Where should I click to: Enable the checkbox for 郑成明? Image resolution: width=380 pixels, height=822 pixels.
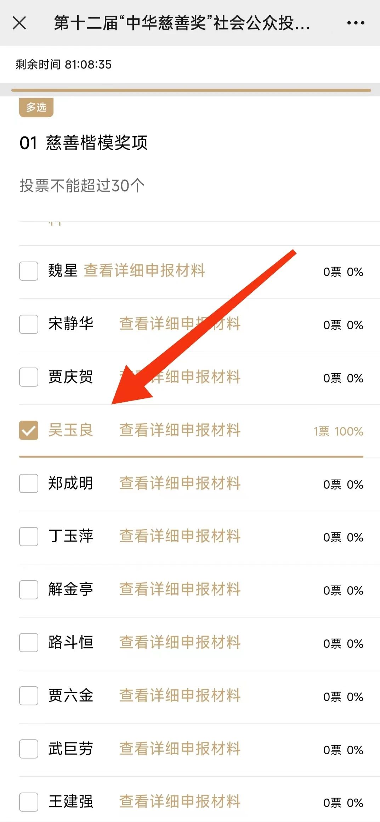[29, 483]
